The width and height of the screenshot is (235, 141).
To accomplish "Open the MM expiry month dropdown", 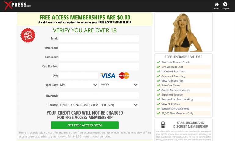I will (x=78, y=85).
